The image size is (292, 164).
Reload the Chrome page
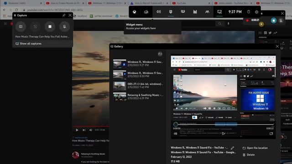(16, 10)
